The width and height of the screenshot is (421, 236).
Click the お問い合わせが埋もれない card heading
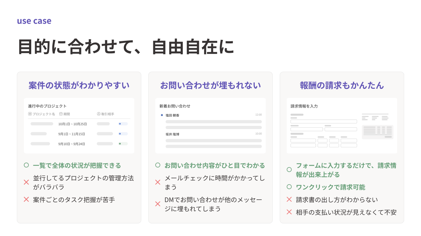[x=210, y=85]
